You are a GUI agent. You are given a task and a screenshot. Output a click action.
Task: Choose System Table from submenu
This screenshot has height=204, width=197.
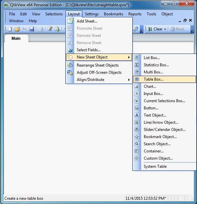(x=164, y=167)
